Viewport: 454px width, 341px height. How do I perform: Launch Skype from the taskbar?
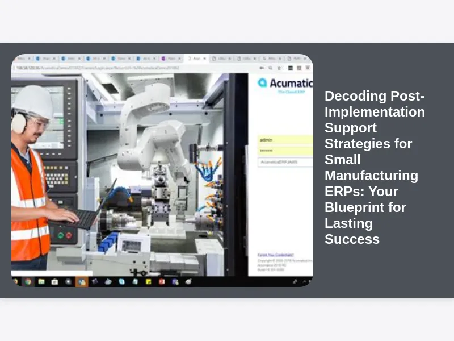coord(121,281)
